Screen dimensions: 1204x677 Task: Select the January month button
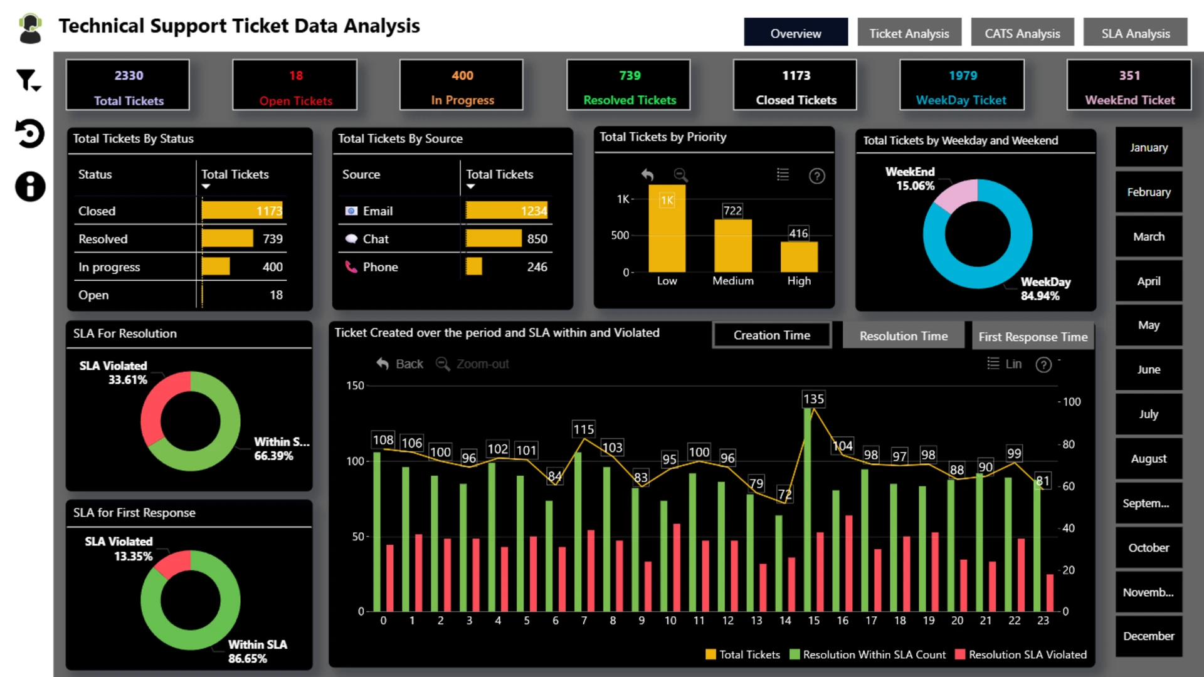coord(1148,148)
